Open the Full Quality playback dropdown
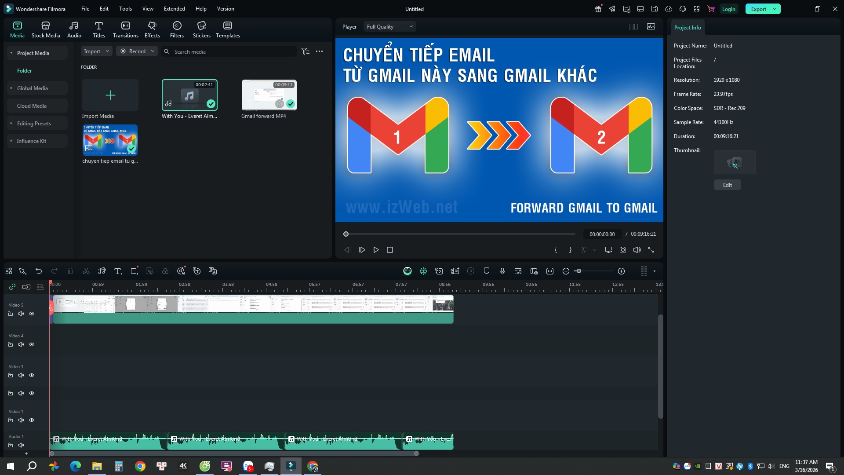 (x=389, y=26)
